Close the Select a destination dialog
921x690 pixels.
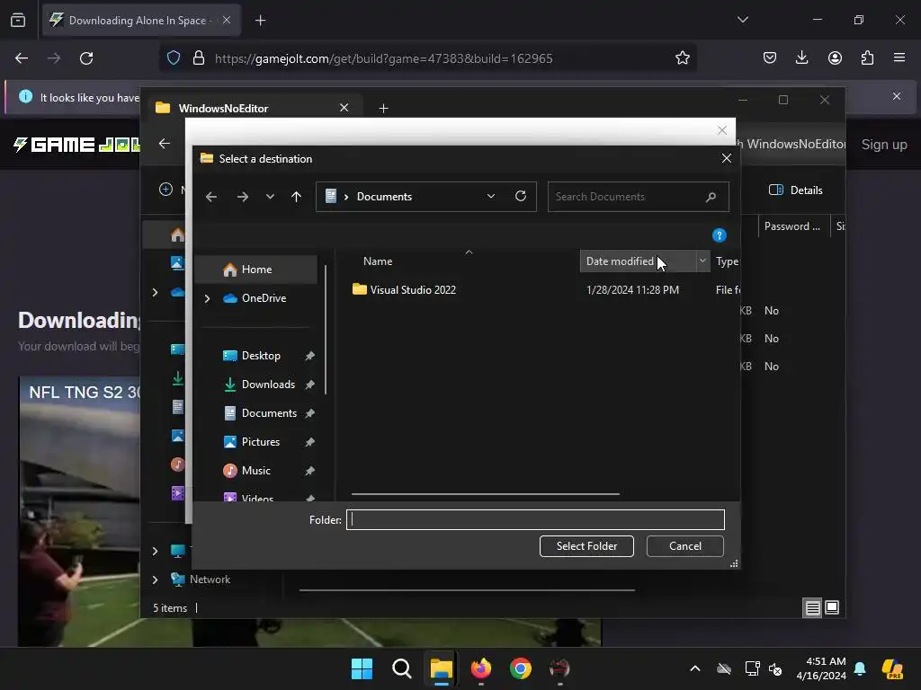tap(727, 158)
